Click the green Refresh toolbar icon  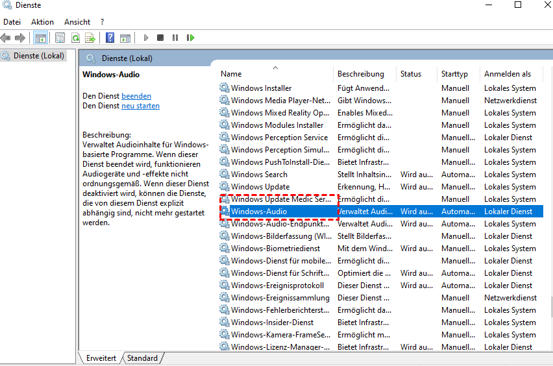(x=75, y=38)
